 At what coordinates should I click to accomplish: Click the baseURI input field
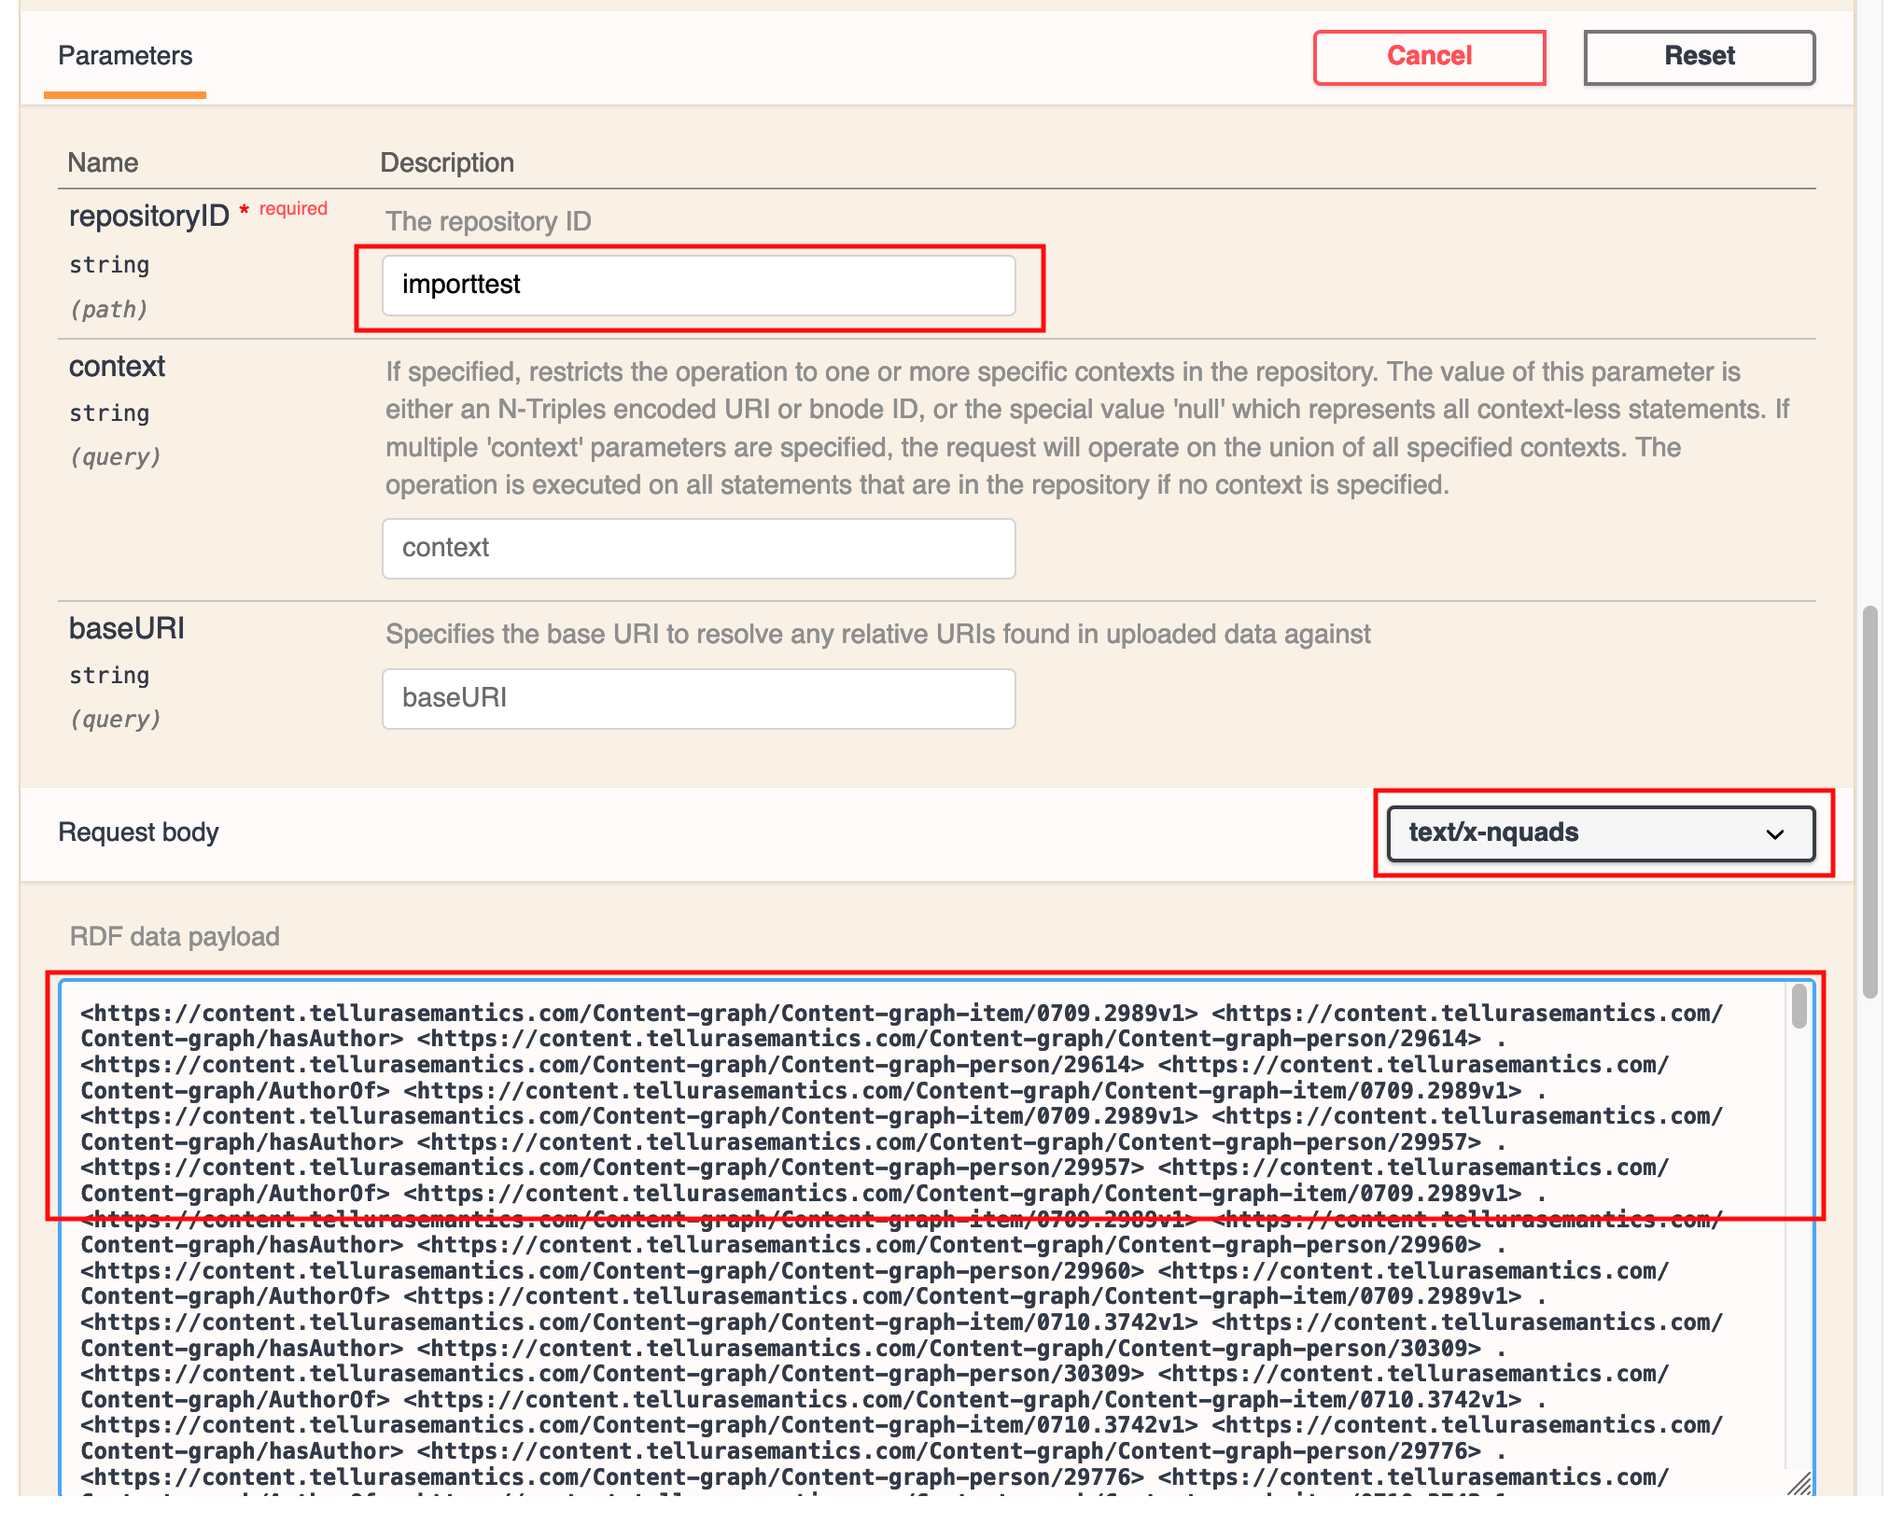pyautogui.click(x=698, y=698)
